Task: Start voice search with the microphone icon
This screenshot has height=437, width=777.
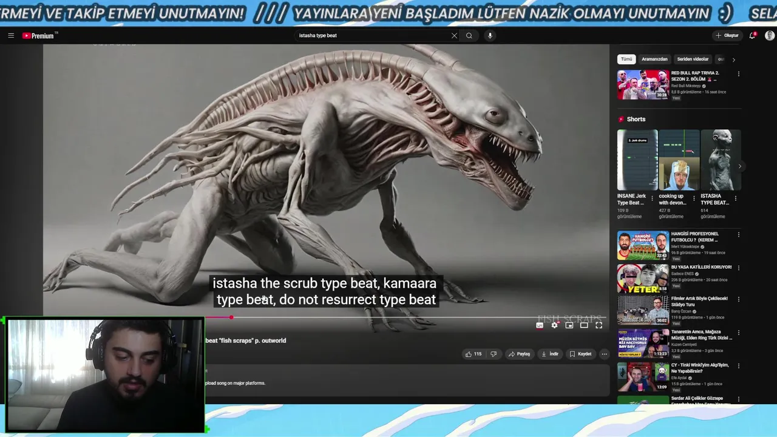Action: pos(490,36)
